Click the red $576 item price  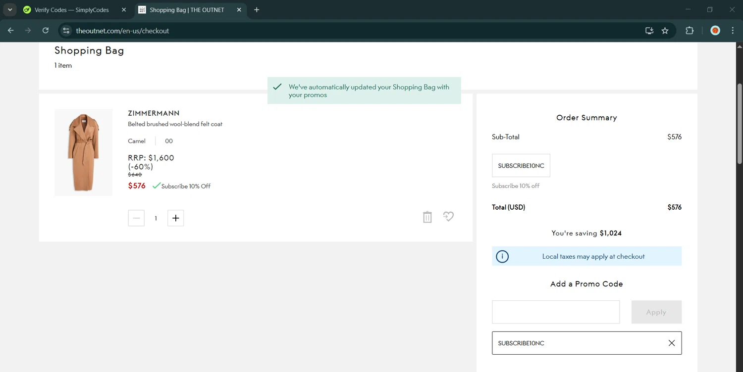coord(137,186)
